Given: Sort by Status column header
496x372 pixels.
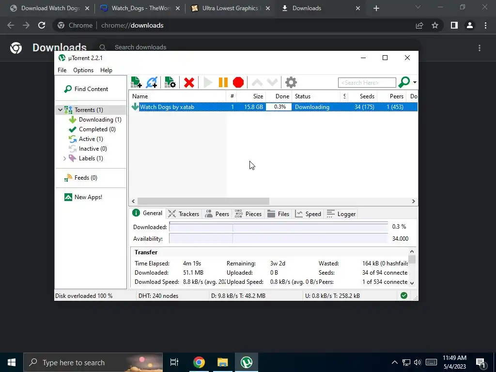Looking at the screenshot, I should click(316, 96).
